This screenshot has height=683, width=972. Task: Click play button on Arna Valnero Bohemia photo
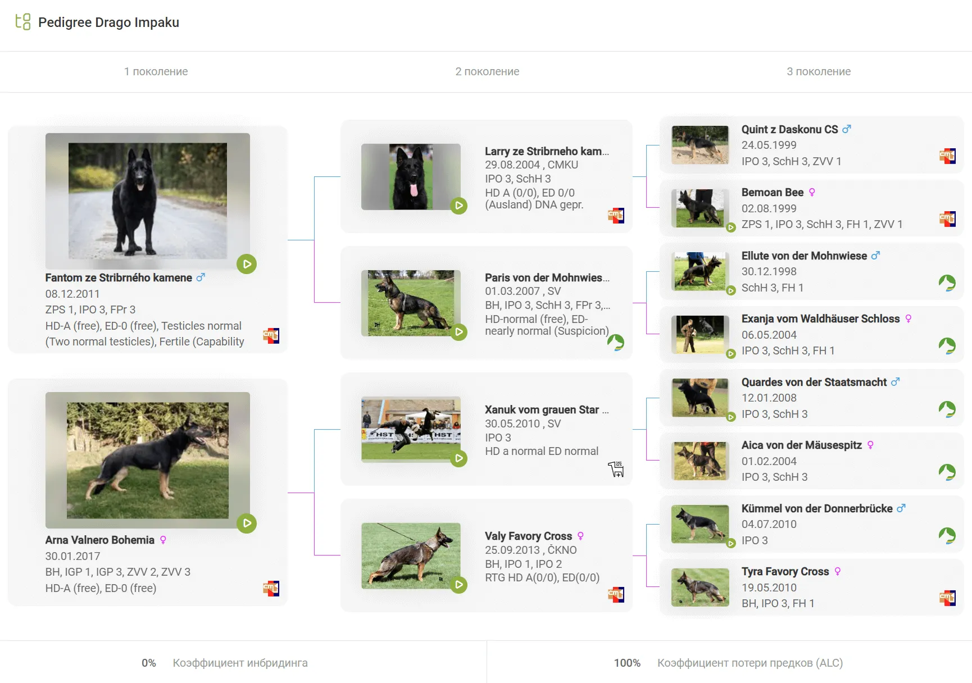pos(246,523)
